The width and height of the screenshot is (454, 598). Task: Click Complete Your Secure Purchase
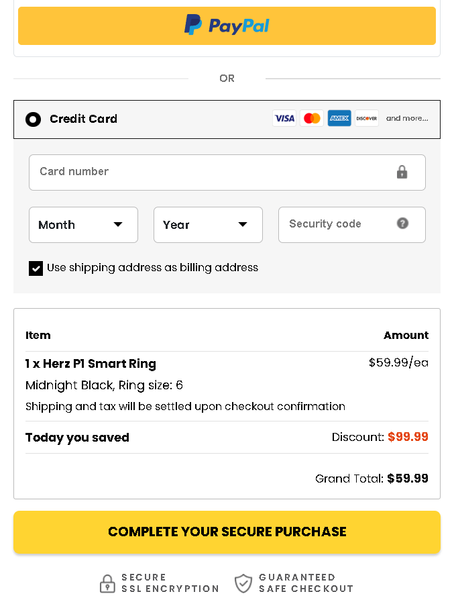(227, 531)
